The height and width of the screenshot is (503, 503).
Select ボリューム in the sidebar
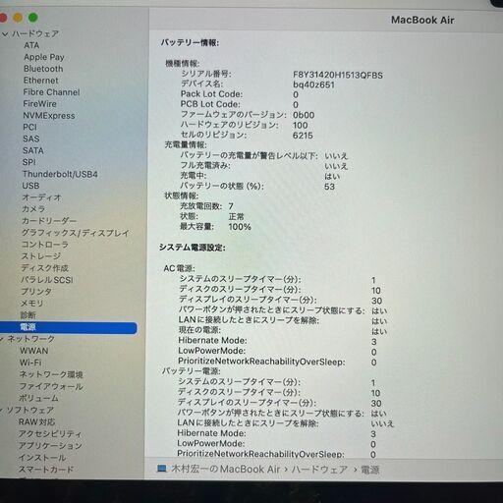pyautogui.click(x=38, y=398)
